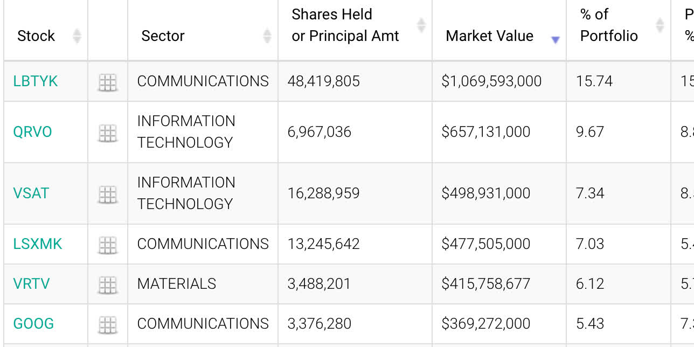Open the grid icon beside LBTYK

tap(108, 82)
